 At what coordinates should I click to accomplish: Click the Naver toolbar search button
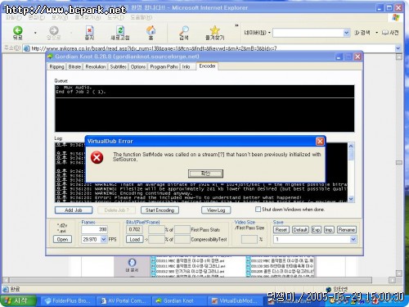click(362, 33)
